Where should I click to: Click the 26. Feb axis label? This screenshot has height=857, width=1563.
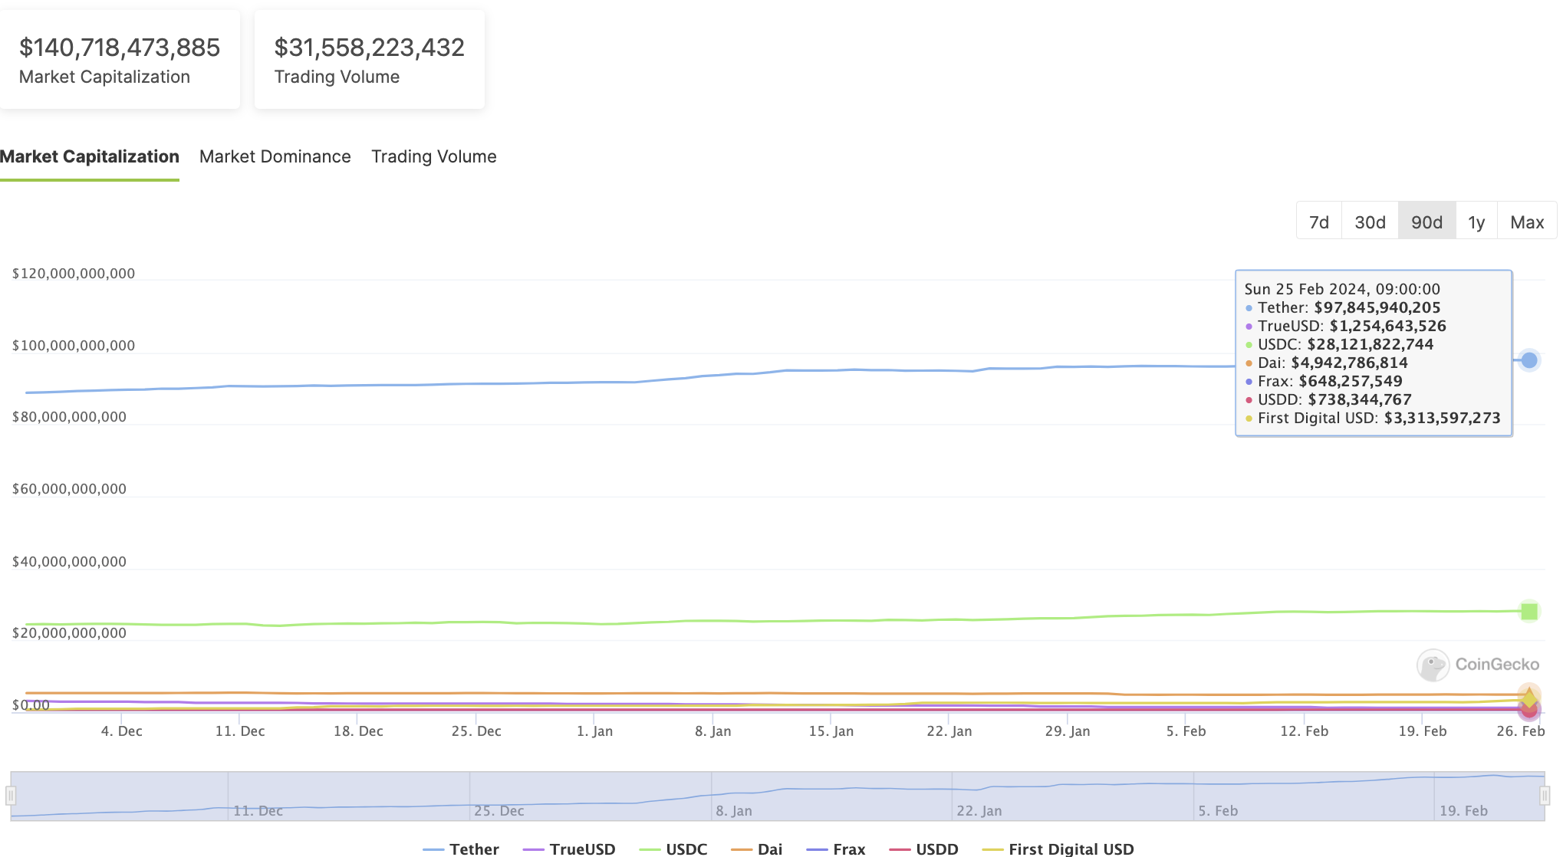pyautogui.click(x=1520, y=731)
